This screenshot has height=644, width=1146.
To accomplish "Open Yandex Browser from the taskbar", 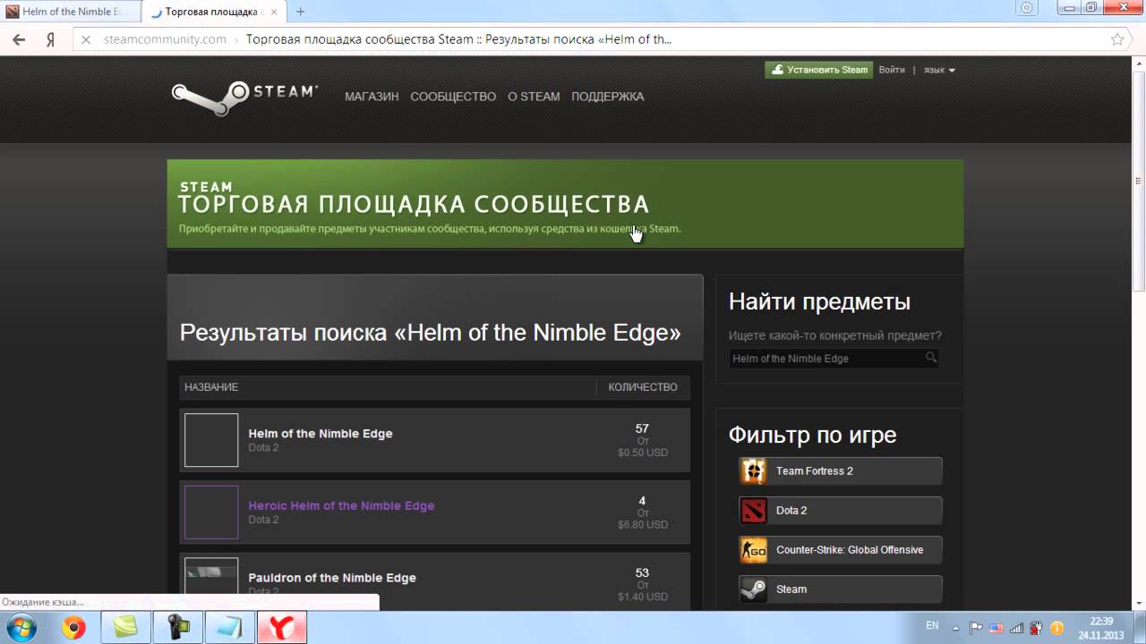I will pos(282,628).
